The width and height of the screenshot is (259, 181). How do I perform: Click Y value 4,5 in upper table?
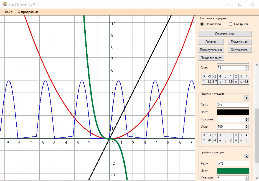click(231, 82)
